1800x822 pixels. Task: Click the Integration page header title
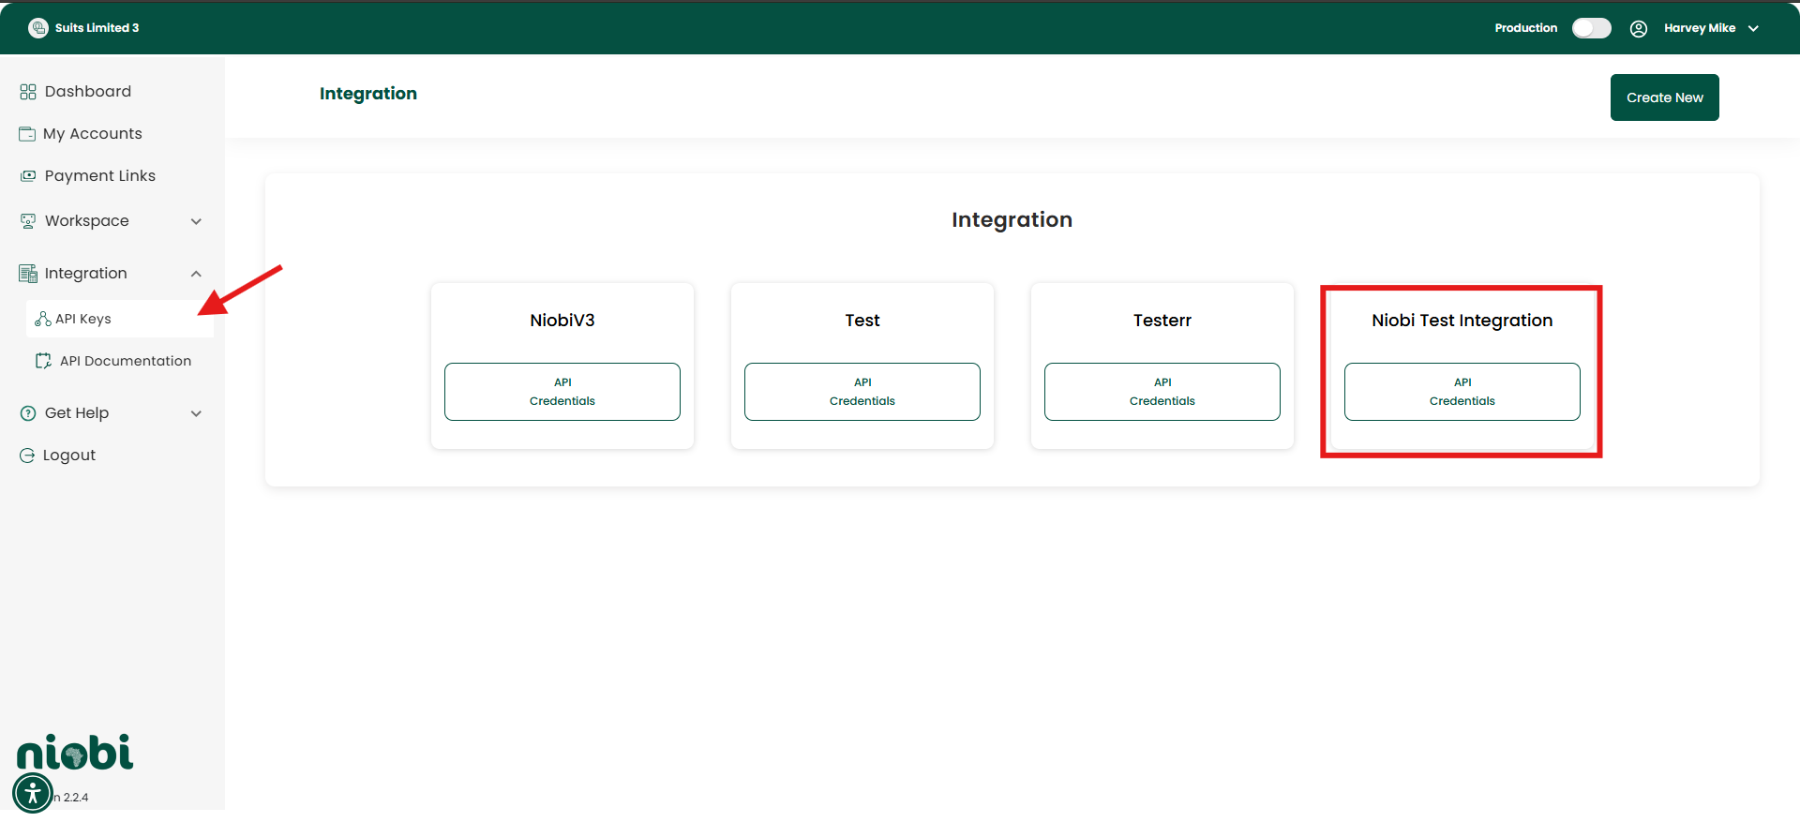368,94
